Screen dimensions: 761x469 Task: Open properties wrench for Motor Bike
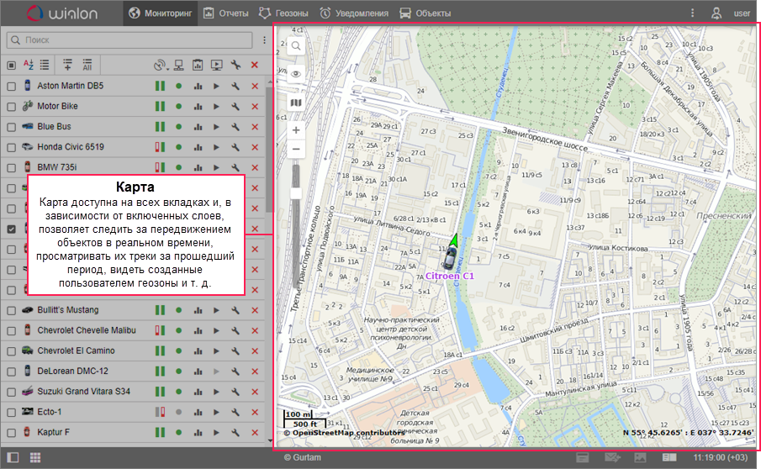point(235,107)
